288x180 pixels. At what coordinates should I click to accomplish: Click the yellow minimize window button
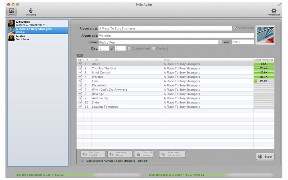pos(13,4)
